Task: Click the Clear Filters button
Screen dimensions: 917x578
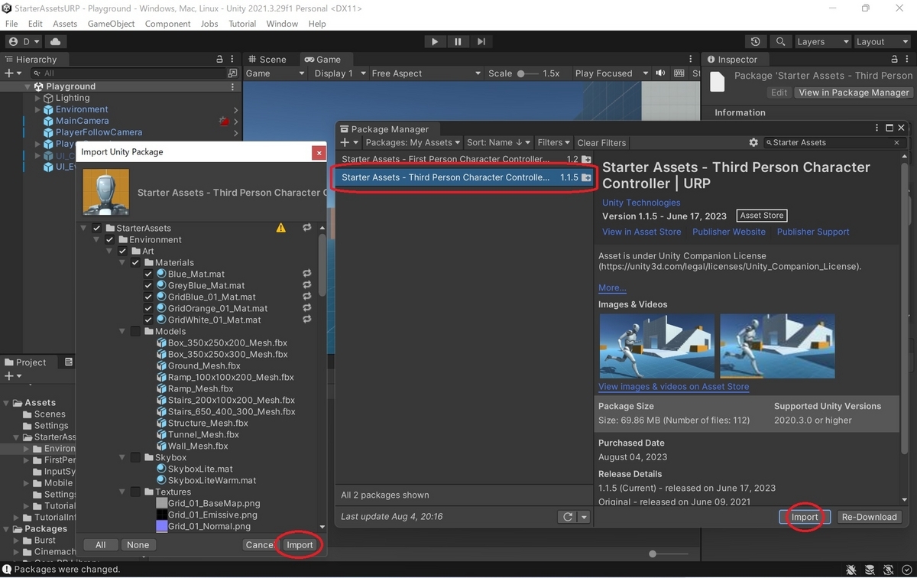Action: (x=601, y=143)
